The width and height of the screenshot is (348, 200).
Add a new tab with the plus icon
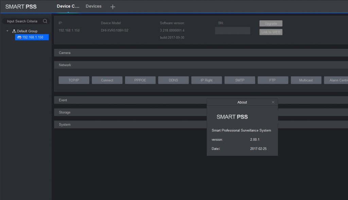click(113, 7)
